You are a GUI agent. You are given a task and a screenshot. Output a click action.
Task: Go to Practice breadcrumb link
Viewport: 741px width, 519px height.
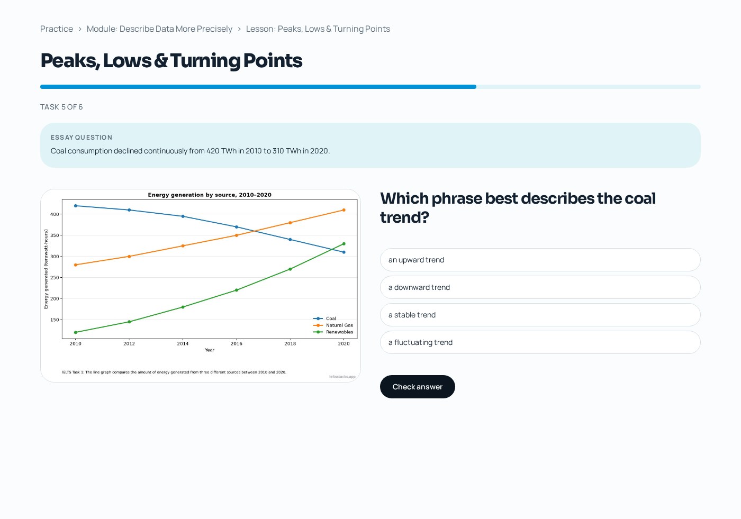pyautogui.click(x=57, y=29)
